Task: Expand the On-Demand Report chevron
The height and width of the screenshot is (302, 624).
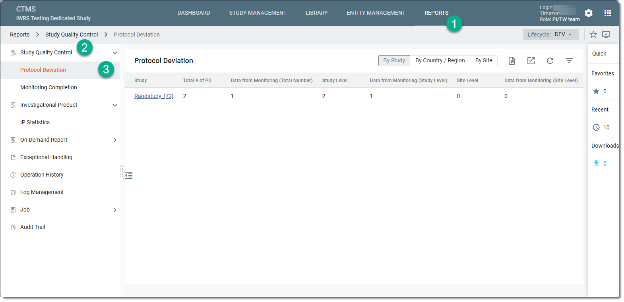Action: [115, 140]
